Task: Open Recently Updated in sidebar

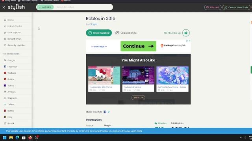Action: 16,45
